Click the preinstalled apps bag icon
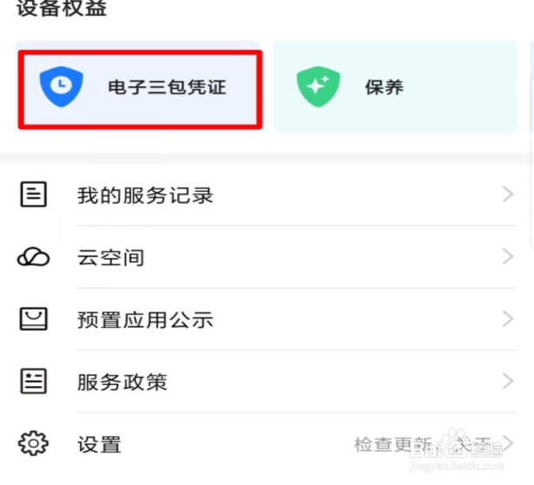534x485 pixels. click(33, 319)
